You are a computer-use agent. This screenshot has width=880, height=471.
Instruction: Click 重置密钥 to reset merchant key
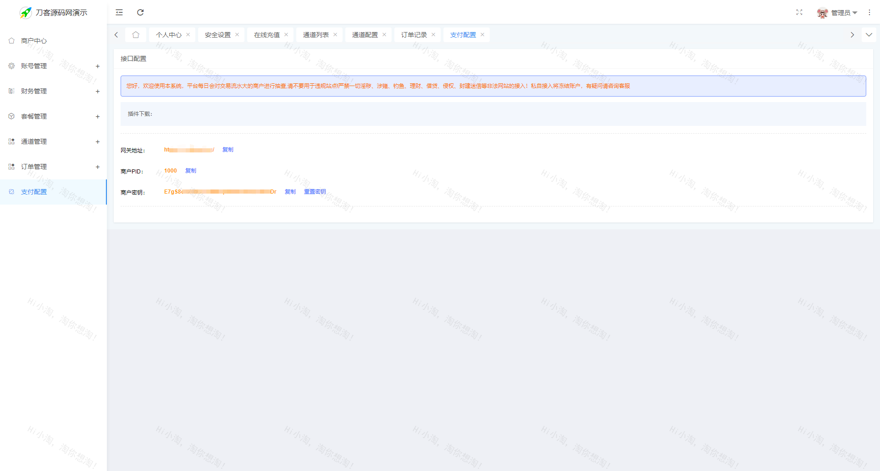pyautogui.click(x=315, y=192)
